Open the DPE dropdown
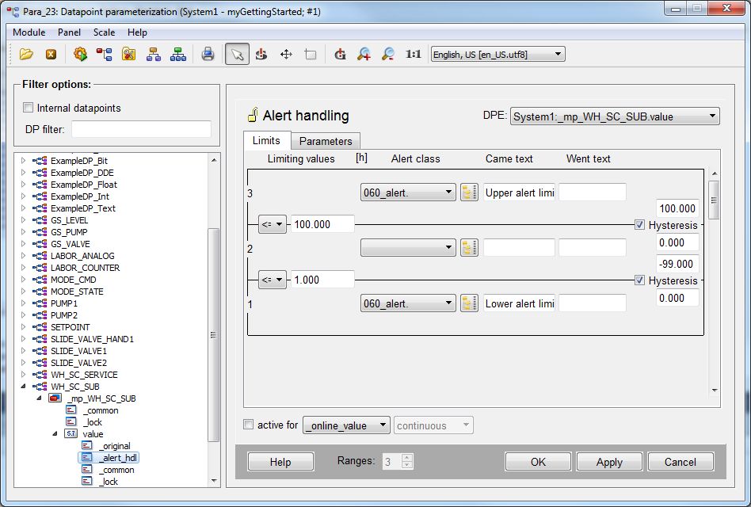The width and height of the screenshot is (751, 507). (615, 116)
